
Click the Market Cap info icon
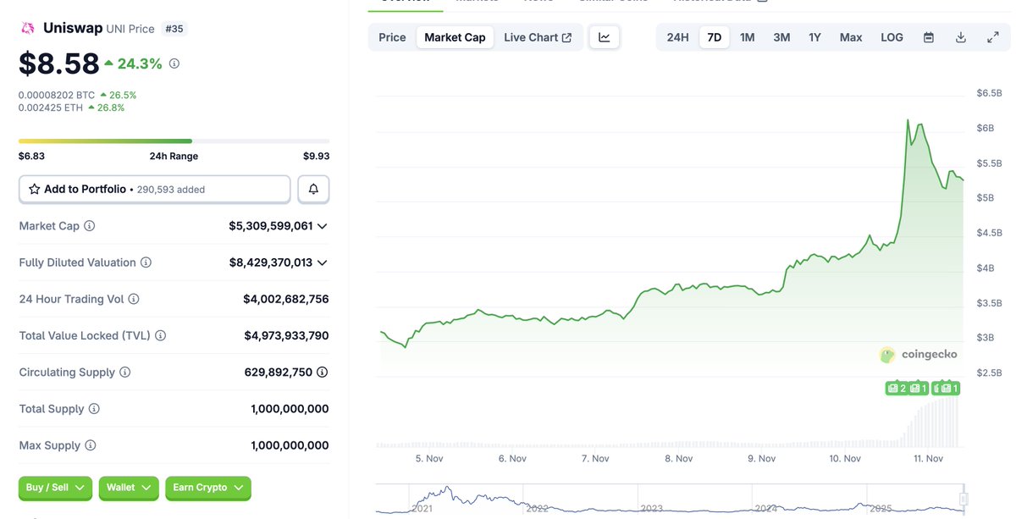coord(90,226)
